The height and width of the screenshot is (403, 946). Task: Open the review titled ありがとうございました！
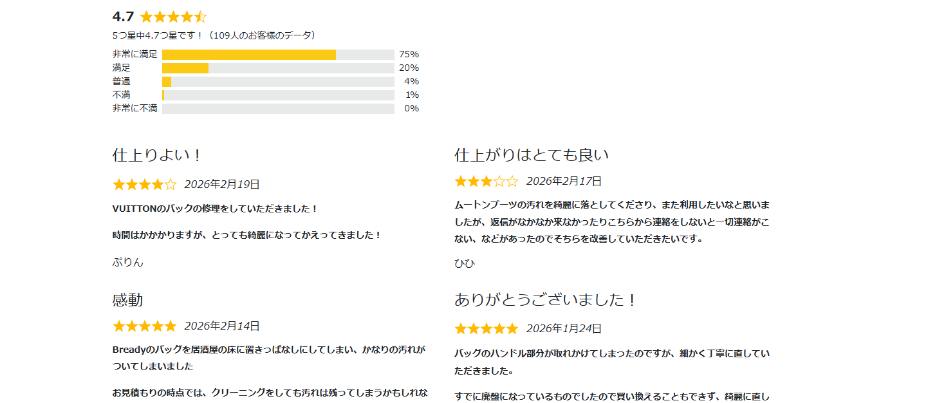point(546,300)
